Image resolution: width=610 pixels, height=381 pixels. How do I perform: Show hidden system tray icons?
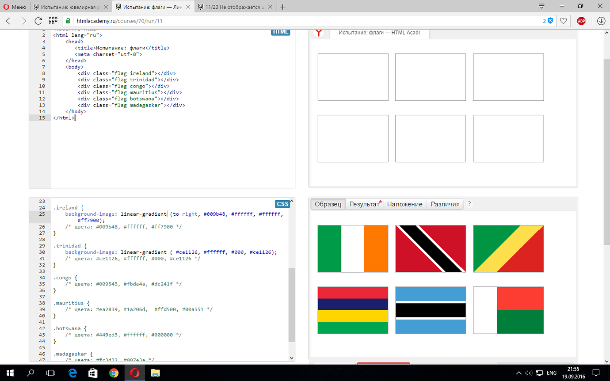(519, 373)
